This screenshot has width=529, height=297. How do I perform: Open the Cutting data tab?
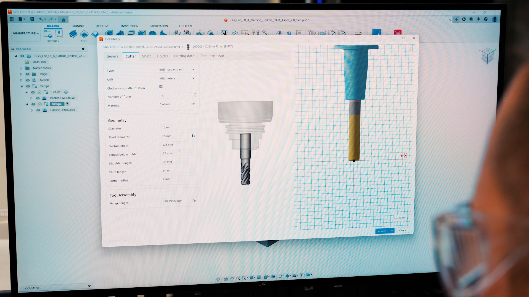184,56
